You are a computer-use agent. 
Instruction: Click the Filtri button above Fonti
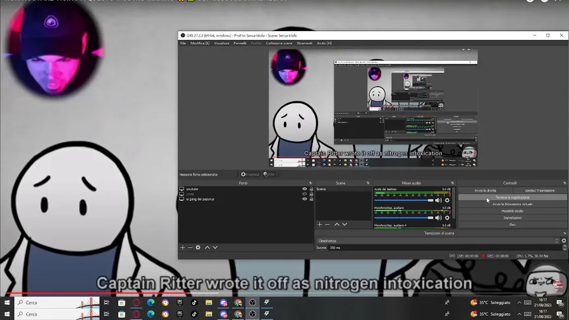(x=269, y=175)
